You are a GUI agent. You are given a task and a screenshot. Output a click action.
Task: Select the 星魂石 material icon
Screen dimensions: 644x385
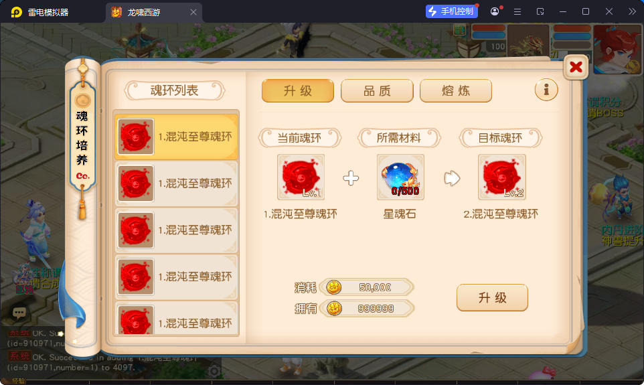pos(400,177)
